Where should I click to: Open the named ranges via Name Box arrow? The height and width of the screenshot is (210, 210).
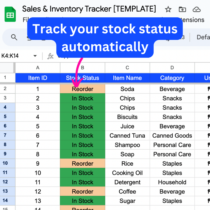pos(35,56)
